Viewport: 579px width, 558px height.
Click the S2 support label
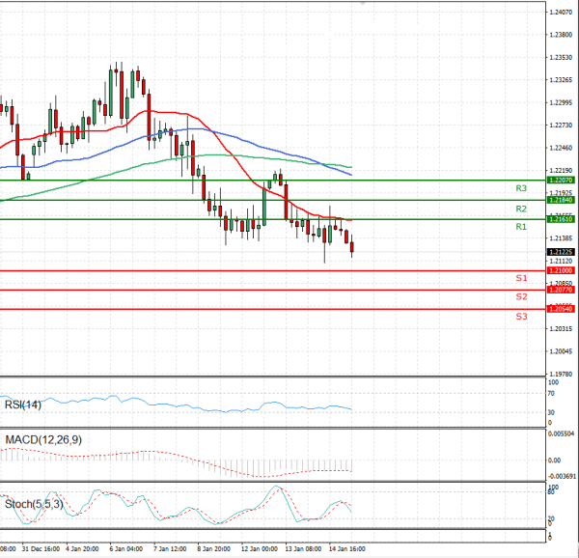point(521,296)
